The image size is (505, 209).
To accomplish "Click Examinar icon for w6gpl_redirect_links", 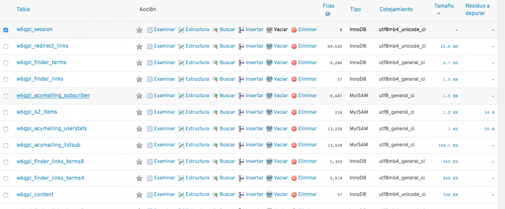I will tap(150, 46).
